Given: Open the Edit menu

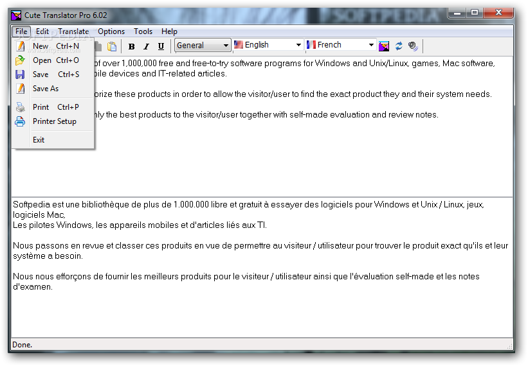Looking at the screenshot, I should [42, 31].
